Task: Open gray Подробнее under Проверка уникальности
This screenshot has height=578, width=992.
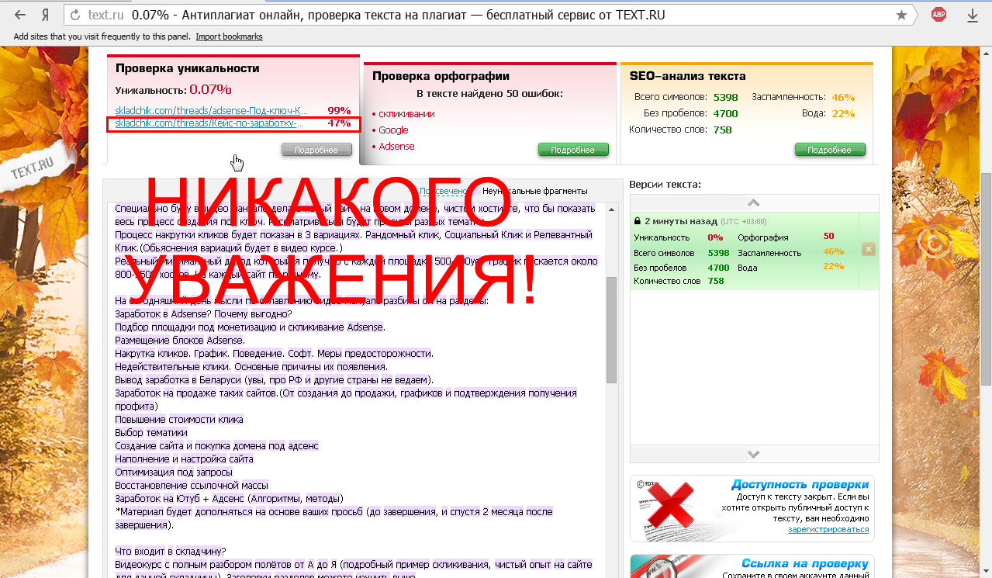Action: pyautogui.click(x=316, y=150)
